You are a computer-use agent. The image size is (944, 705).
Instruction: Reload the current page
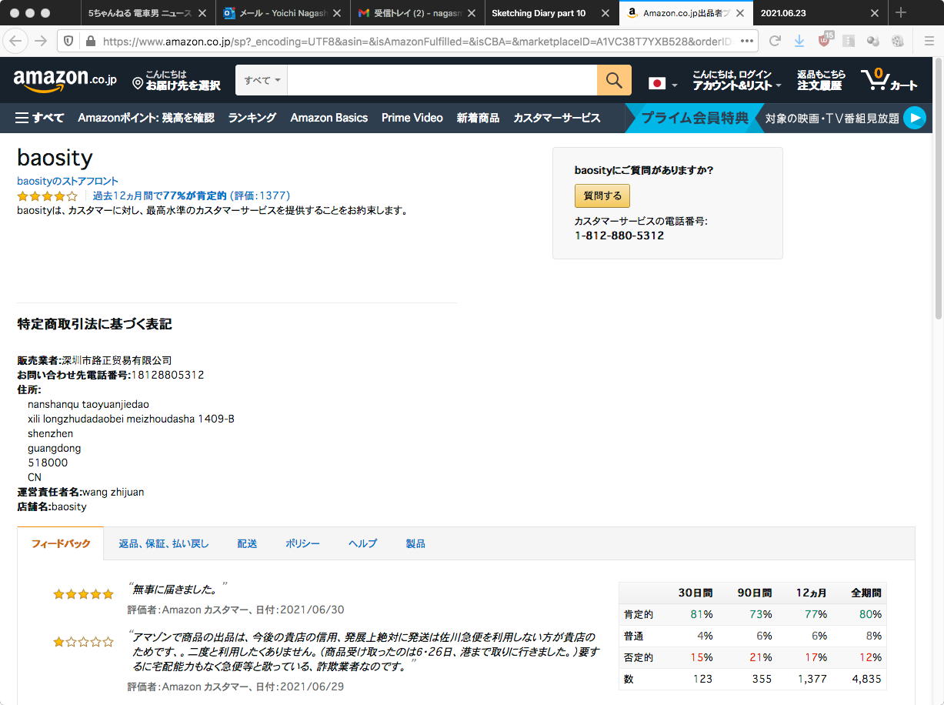point(775,41)
